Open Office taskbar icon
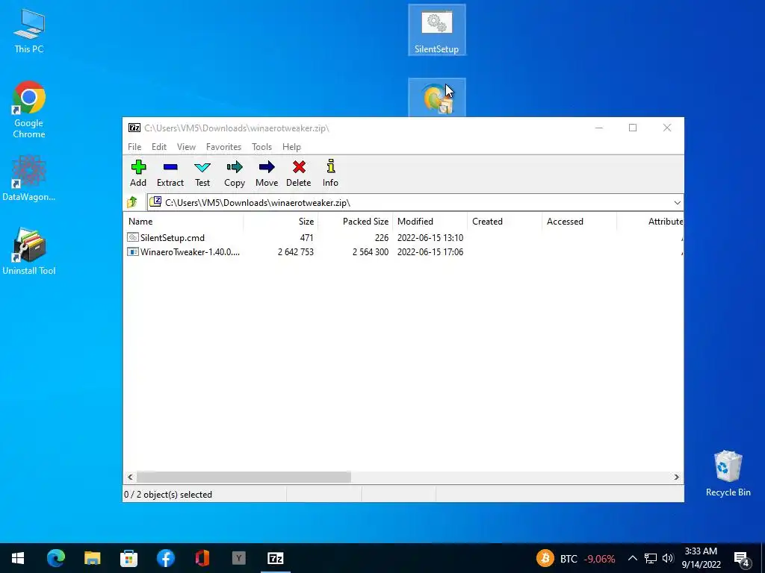Screen dimensions: 765x573 coord(202,558)
